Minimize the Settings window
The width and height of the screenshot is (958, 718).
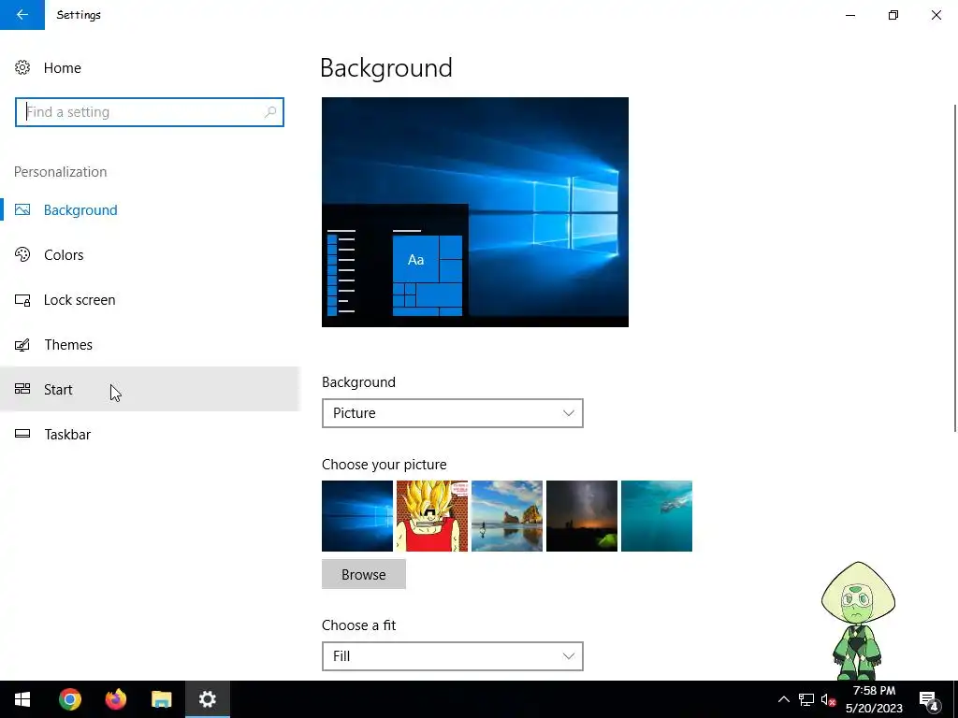(x=850, y=15)
